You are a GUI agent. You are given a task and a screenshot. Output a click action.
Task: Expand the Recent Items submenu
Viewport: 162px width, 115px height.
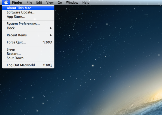pos(28,35)
